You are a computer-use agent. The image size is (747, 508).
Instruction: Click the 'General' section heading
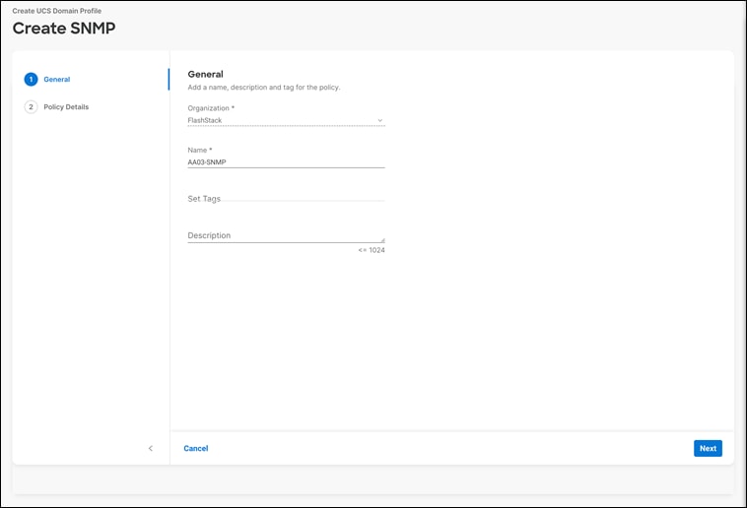pos(205,74)
